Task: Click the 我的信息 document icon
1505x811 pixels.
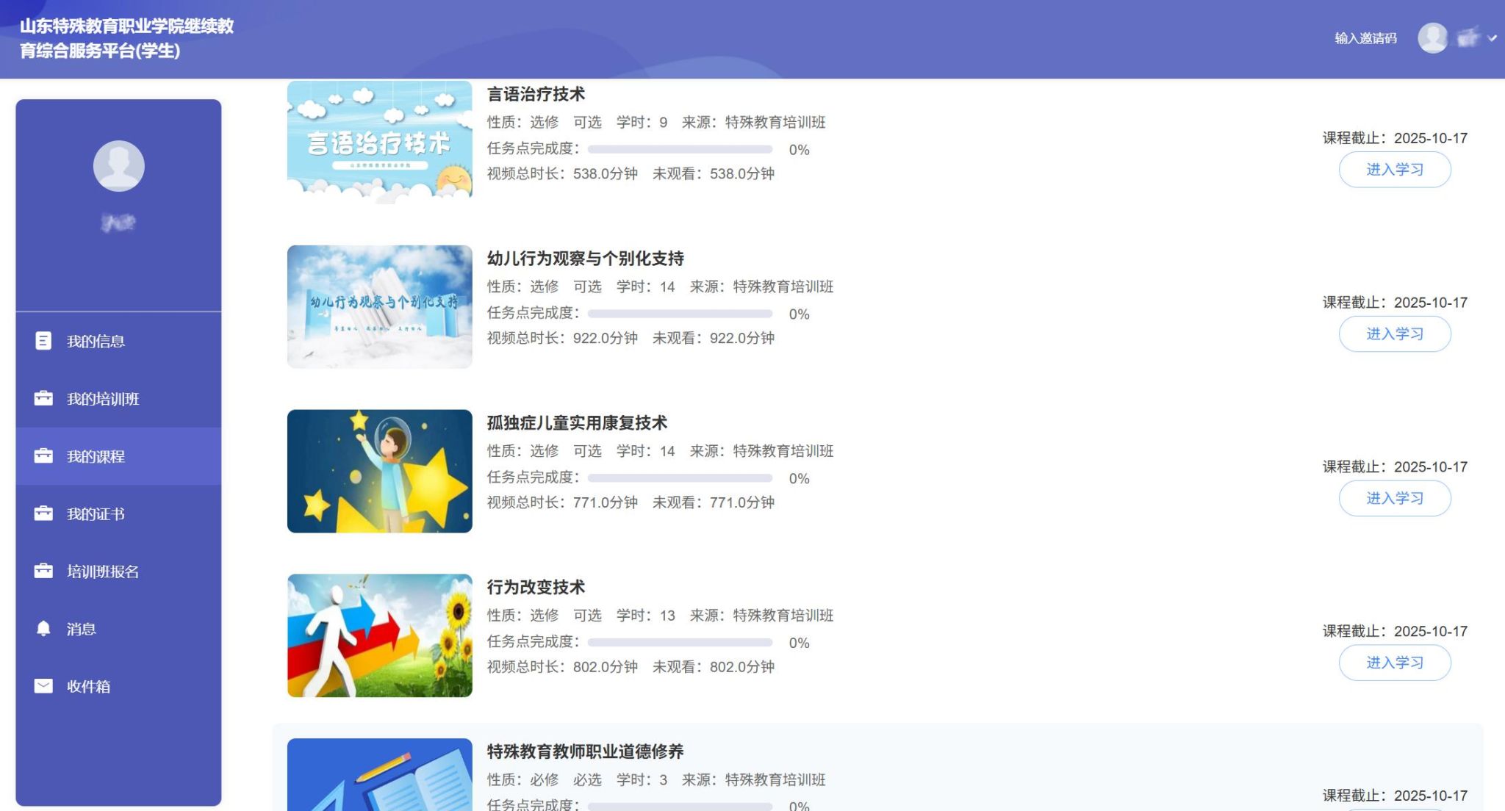Action: 43,341
